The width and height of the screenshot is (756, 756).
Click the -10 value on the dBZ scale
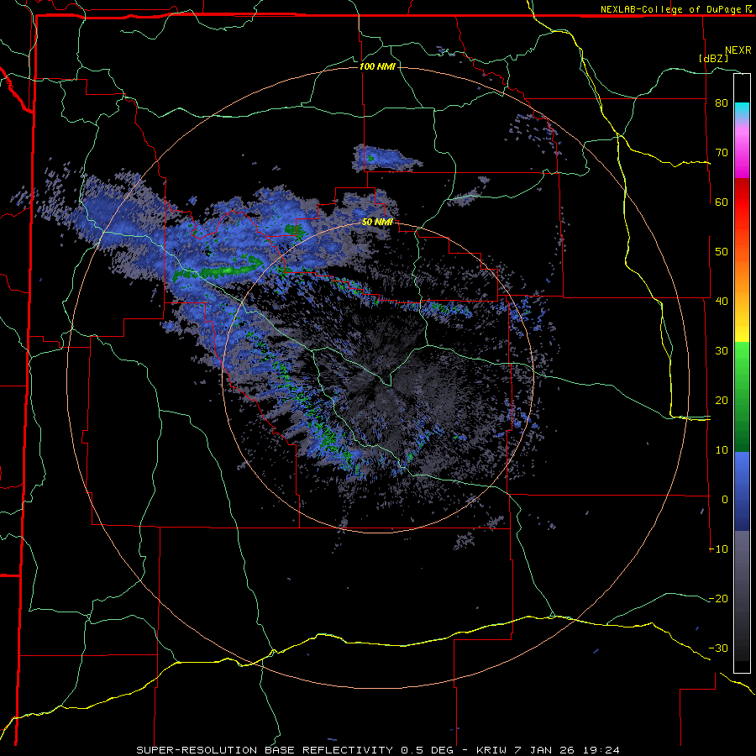click(718, 549)
